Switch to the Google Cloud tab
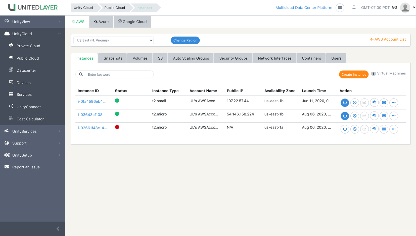This screenshot has width=416, height=236. pos(132,22)
